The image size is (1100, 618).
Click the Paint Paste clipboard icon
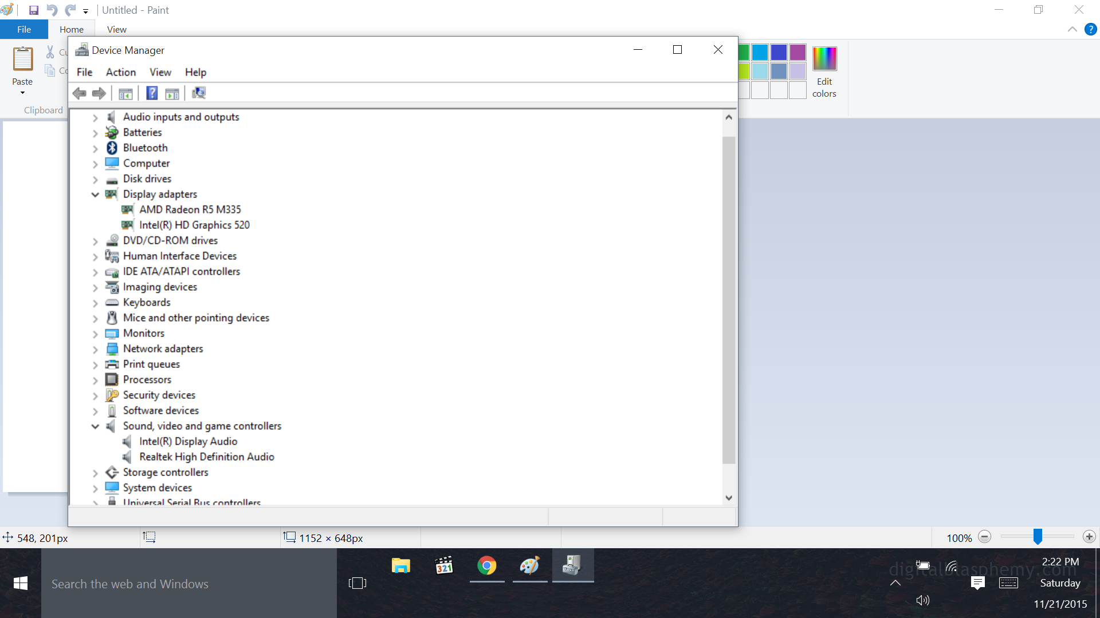tap(23, 60)
